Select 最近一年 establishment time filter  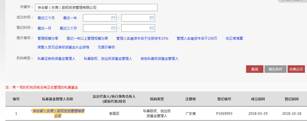tap(70, 18)
